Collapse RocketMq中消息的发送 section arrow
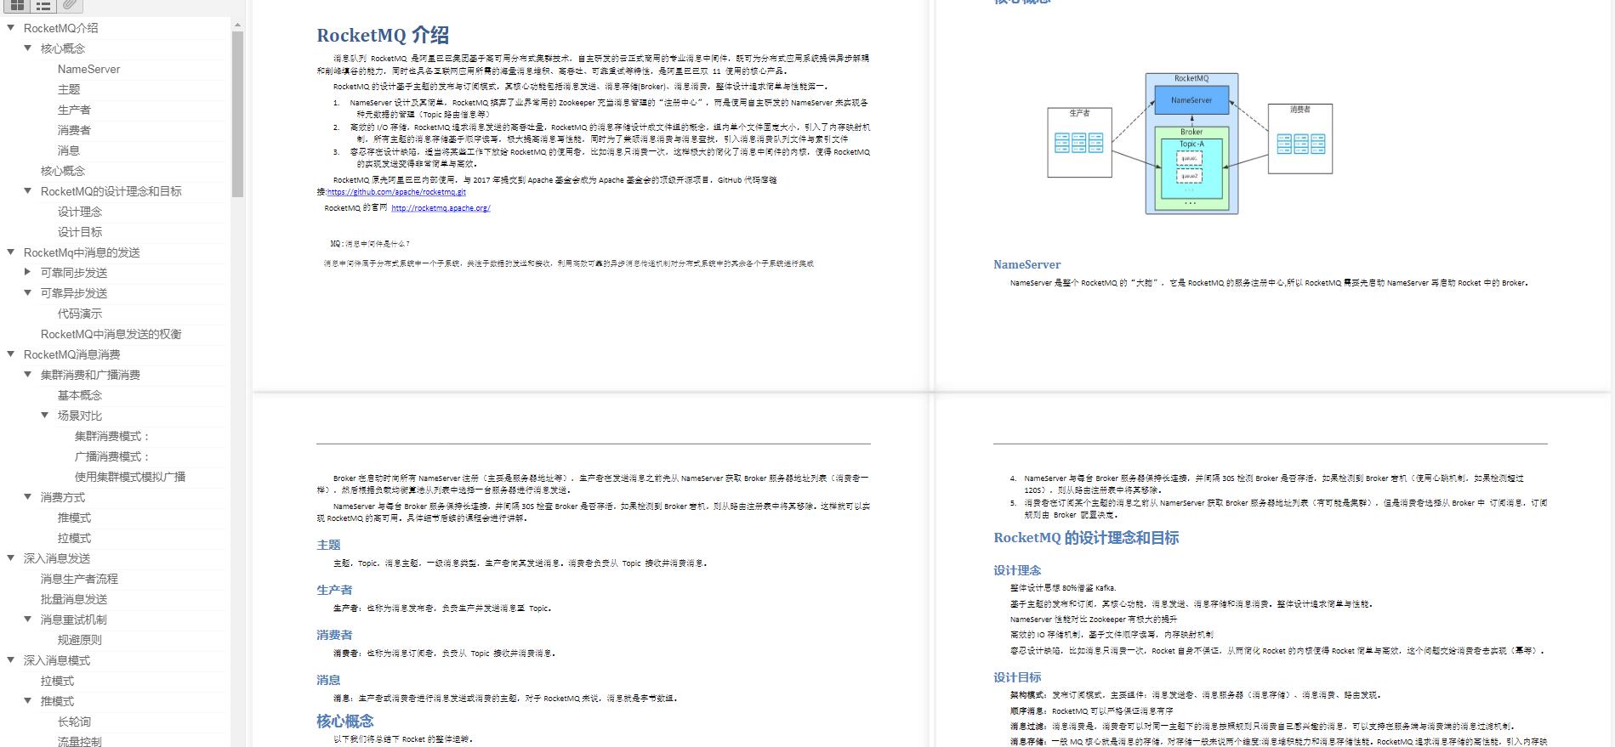The height and width of the screenshot is (747, 1615). click(11, 252)
